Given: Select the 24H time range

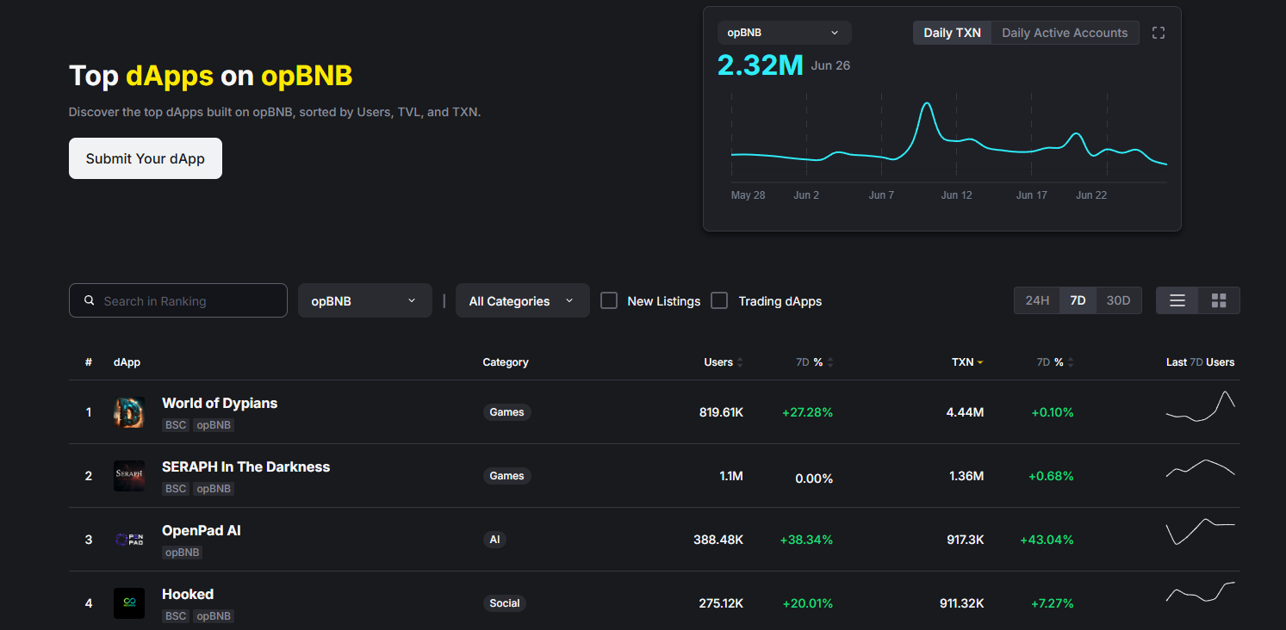Looking at the screenshot, I should point(1037,300).
